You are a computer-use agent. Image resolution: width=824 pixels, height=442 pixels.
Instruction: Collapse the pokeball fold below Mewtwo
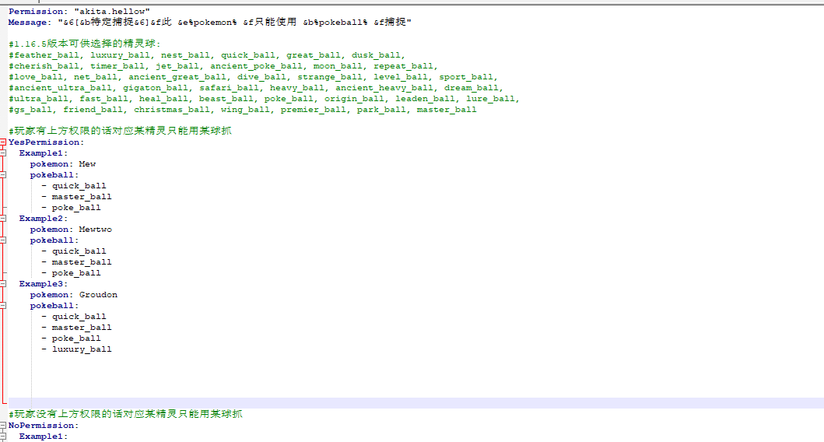2,240
